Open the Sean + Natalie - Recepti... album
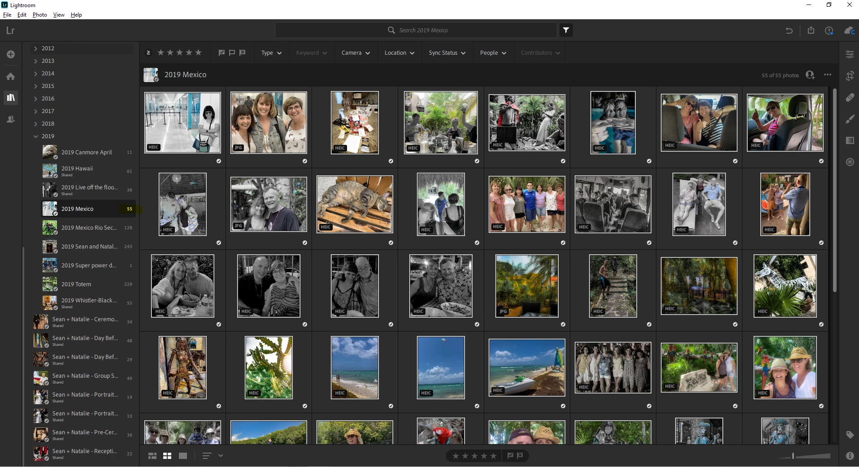Image resolution: width=859 pixels, height=467 pixels. (x=83, y=454)
